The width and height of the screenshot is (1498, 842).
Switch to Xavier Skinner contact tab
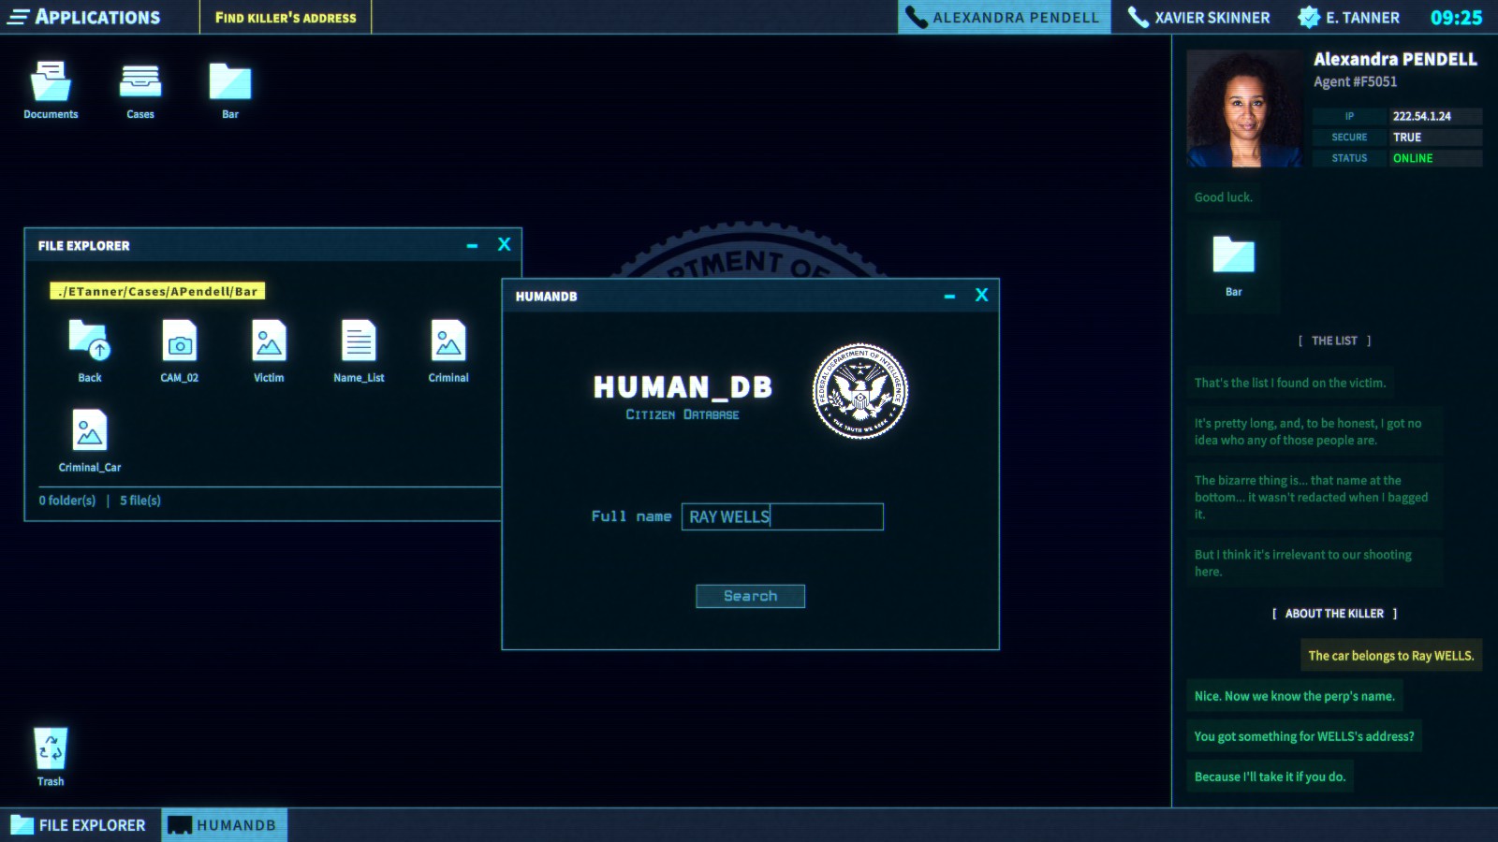coord(1199,17)
